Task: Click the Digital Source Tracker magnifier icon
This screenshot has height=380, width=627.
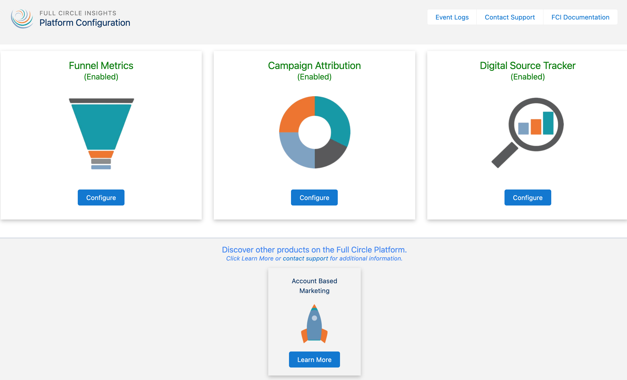Action: pyautogui.click(x=527, y=132)
